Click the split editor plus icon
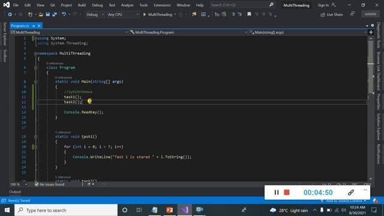Image resolution: width=384 pixels, height=216 pixels. [371, 32]
